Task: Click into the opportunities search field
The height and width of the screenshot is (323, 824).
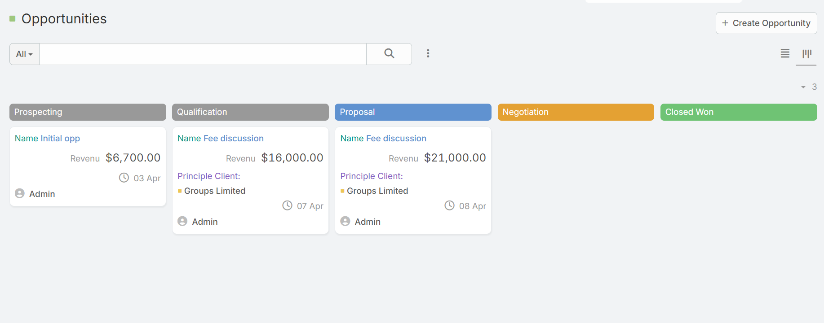Action: tap(203, 54)
